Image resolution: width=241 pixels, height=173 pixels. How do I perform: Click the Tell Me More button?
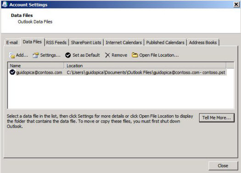(217, 118)
